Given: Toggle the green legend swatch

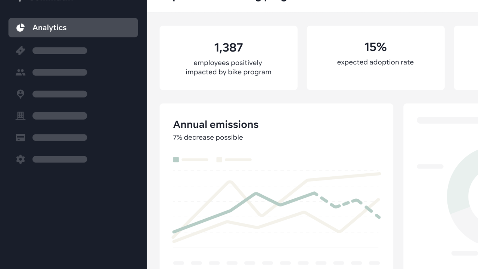Looking at the screenshot, I should click(x=176, y=160).
